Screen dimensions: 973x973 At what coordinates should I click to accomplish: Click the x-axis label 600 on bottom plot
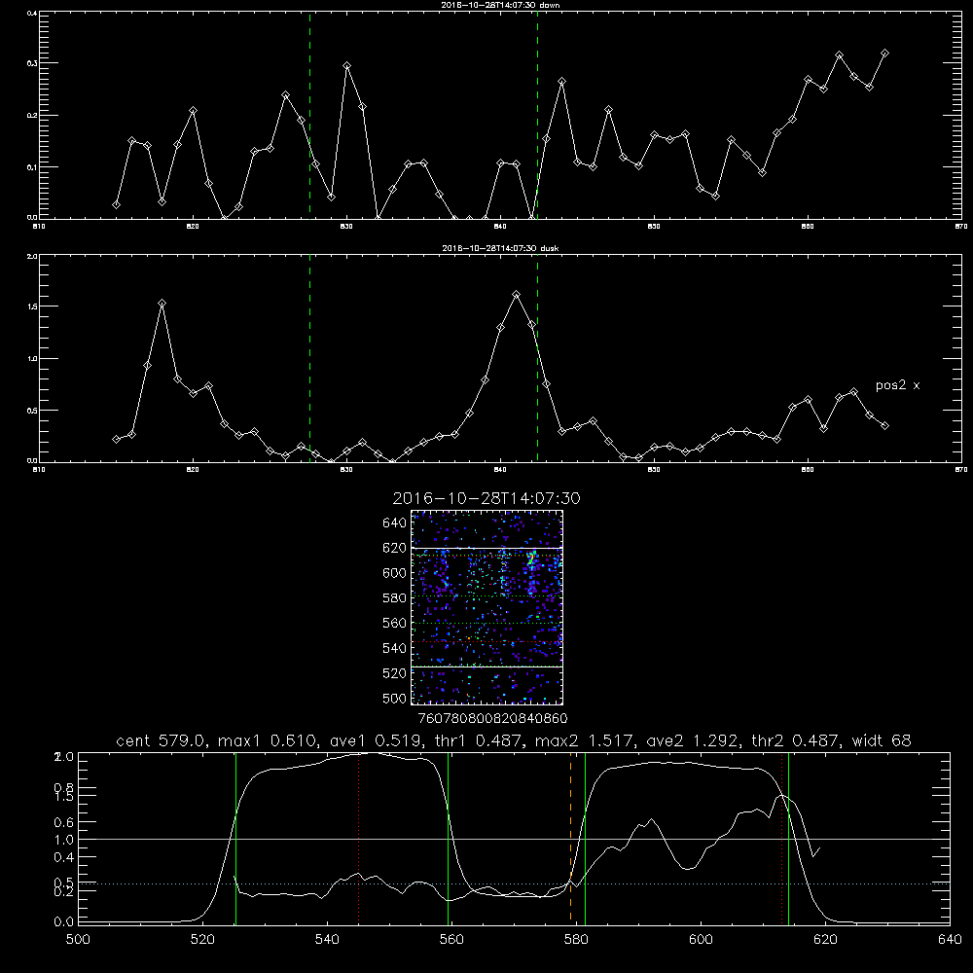(702, 940)
